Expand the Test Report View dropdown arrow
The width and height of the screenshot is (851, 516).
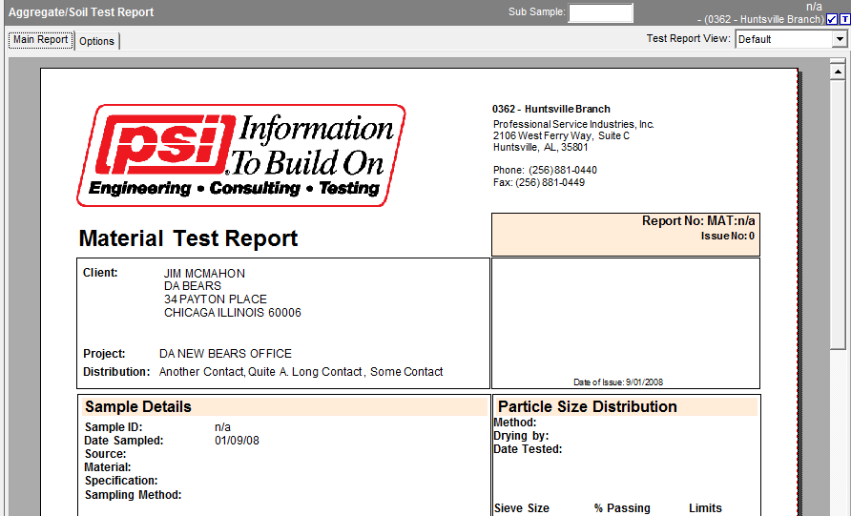(x=840, y=39)
